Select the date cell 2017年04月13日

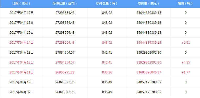(22, 53)
